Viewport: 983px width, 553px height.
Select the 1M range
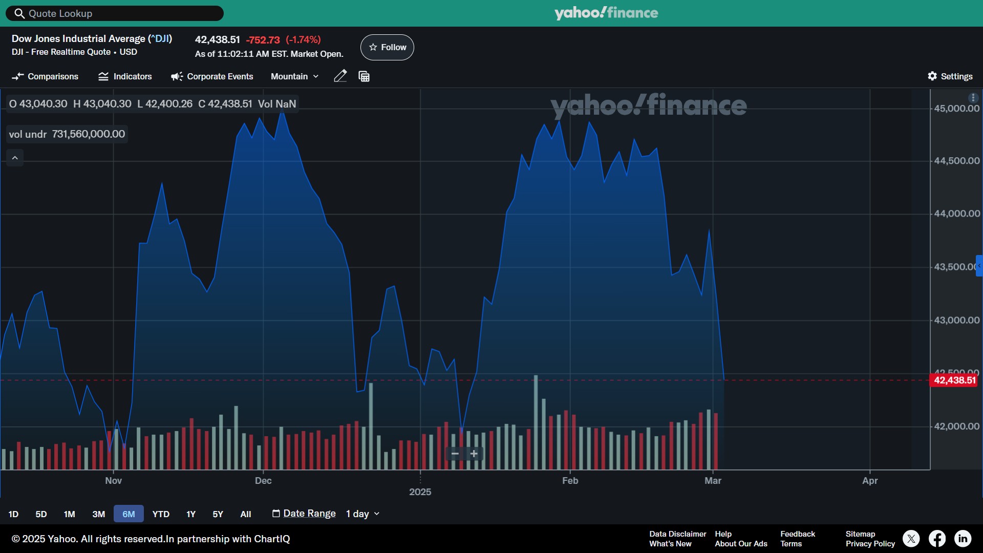click(69, 514)
